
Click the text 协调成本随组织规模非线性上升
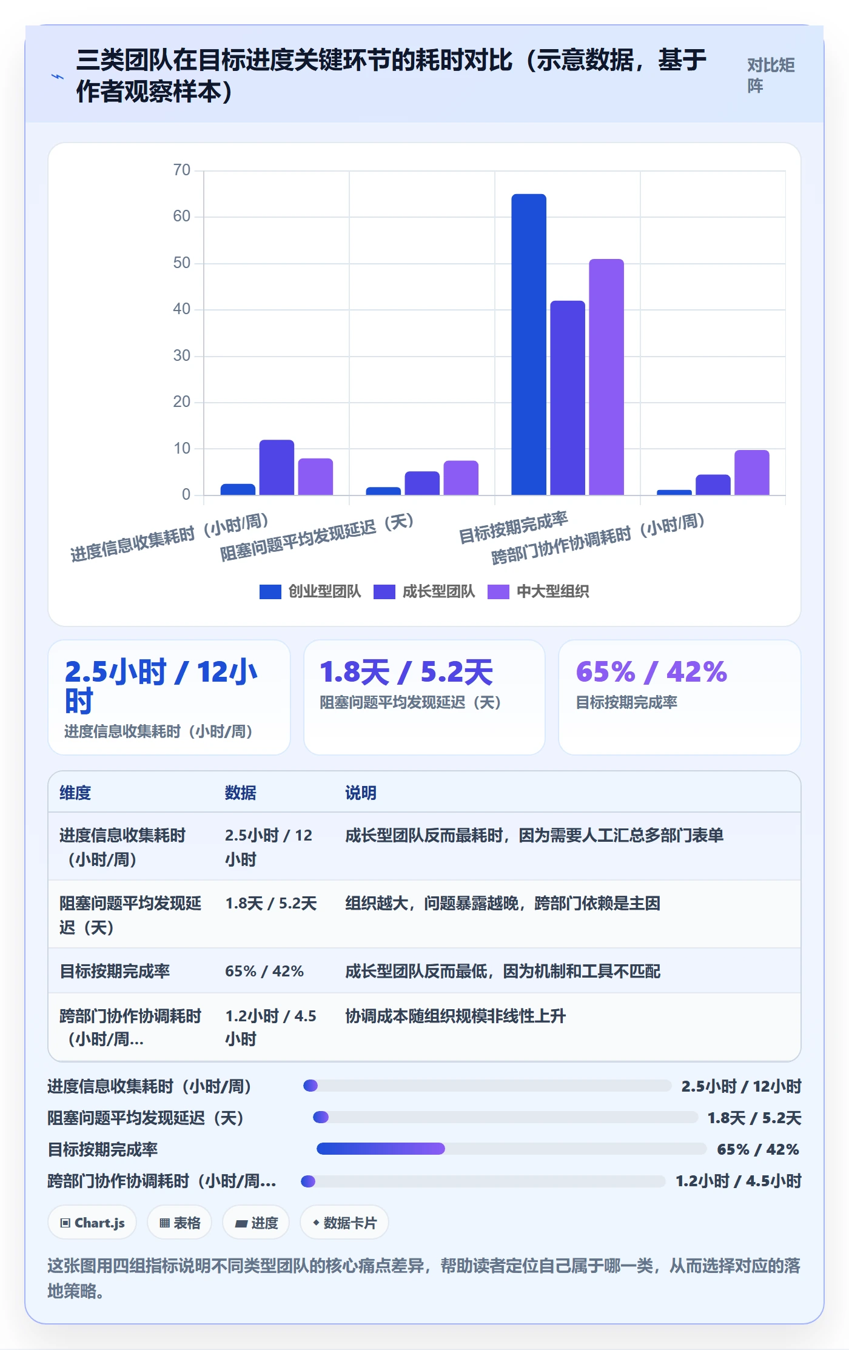point(455,1016)
